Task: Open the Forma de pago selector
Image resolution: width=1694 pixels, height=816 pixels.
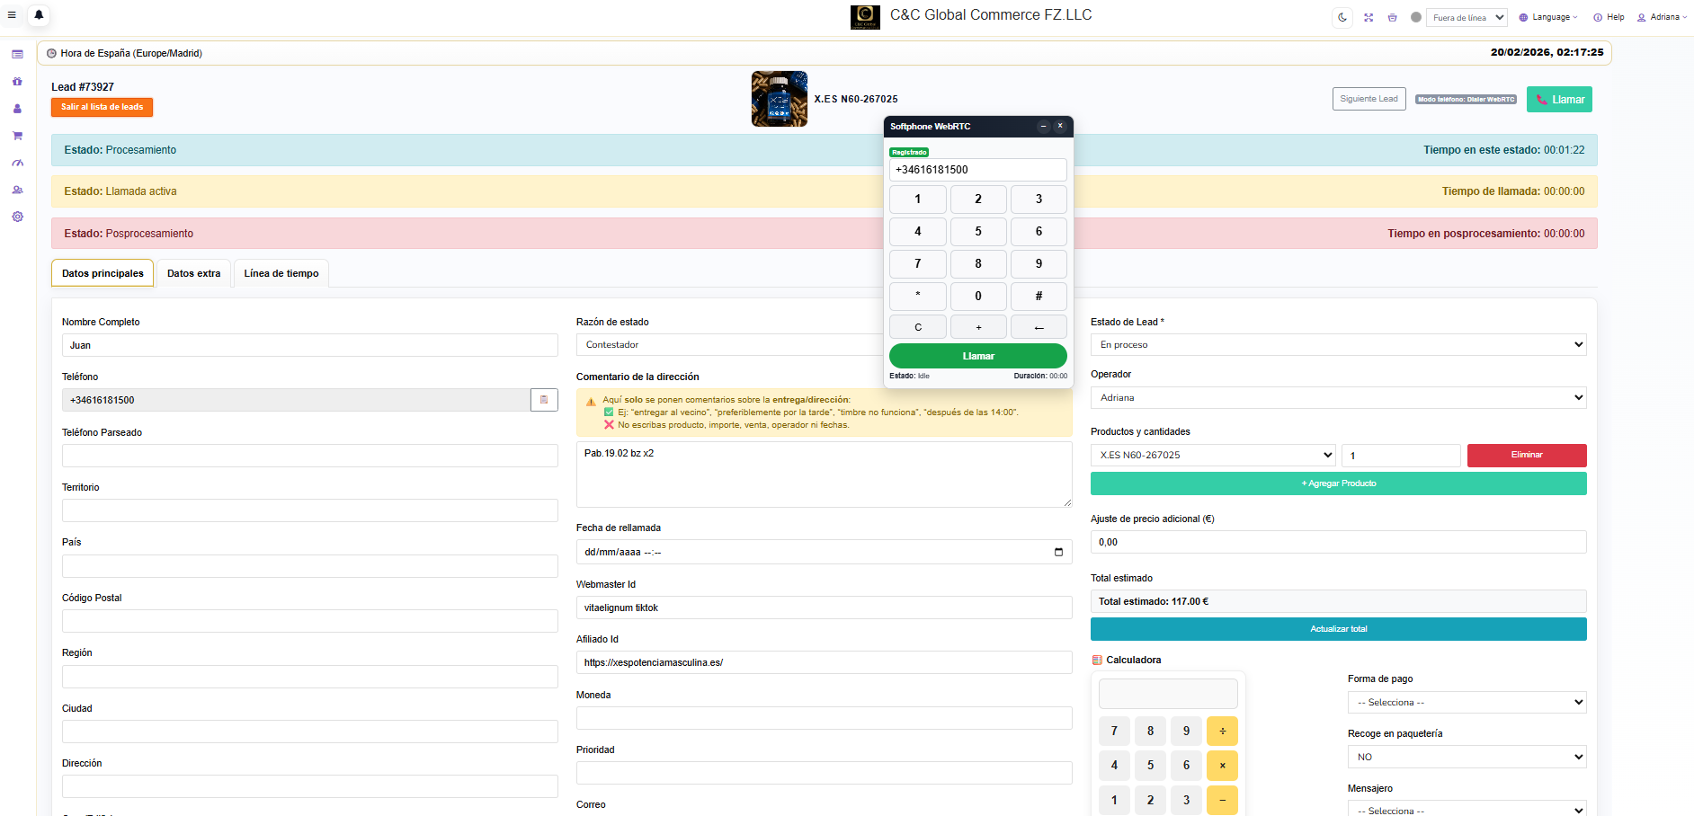Action: coord(1467,702)
